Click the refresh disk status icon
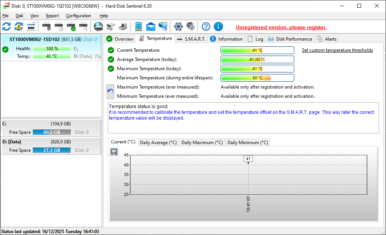 pyautogui.click(x=7, y=26)
